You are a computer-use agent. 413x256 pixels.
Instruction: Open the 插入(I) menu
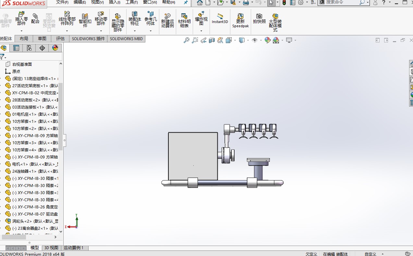coord(115,2)
